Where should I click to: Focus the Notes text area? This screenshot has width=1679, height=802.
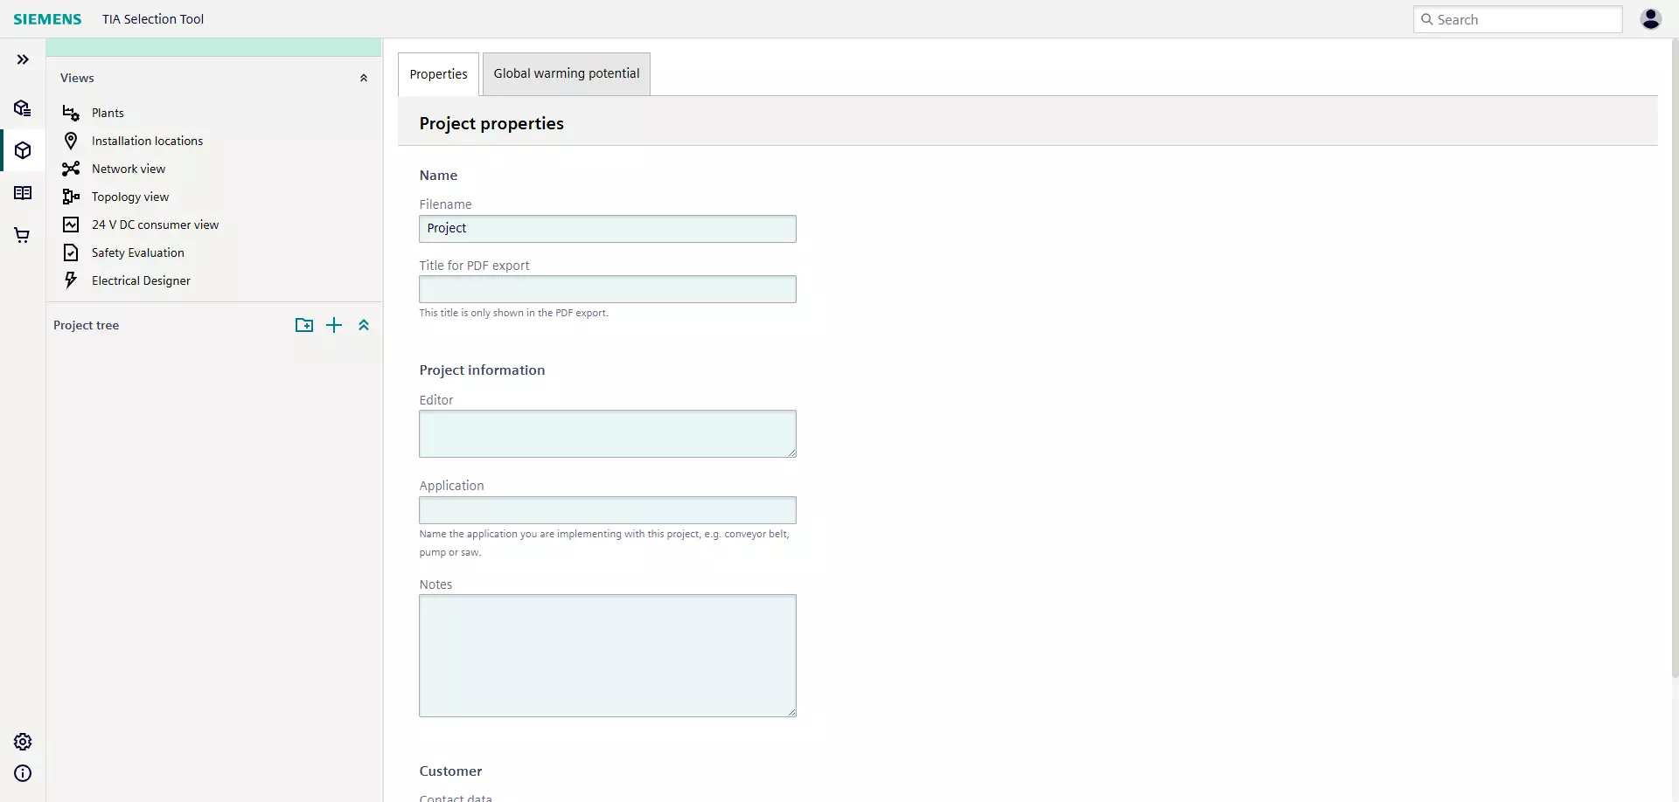point(608,656)
